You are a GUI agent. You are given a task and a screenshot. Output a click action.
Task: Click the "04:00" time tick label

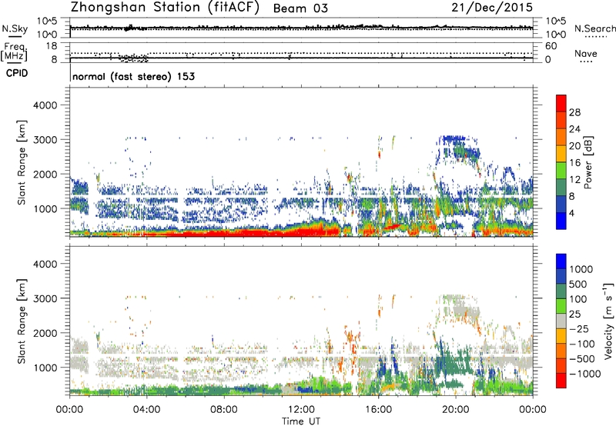pos(146,410)
